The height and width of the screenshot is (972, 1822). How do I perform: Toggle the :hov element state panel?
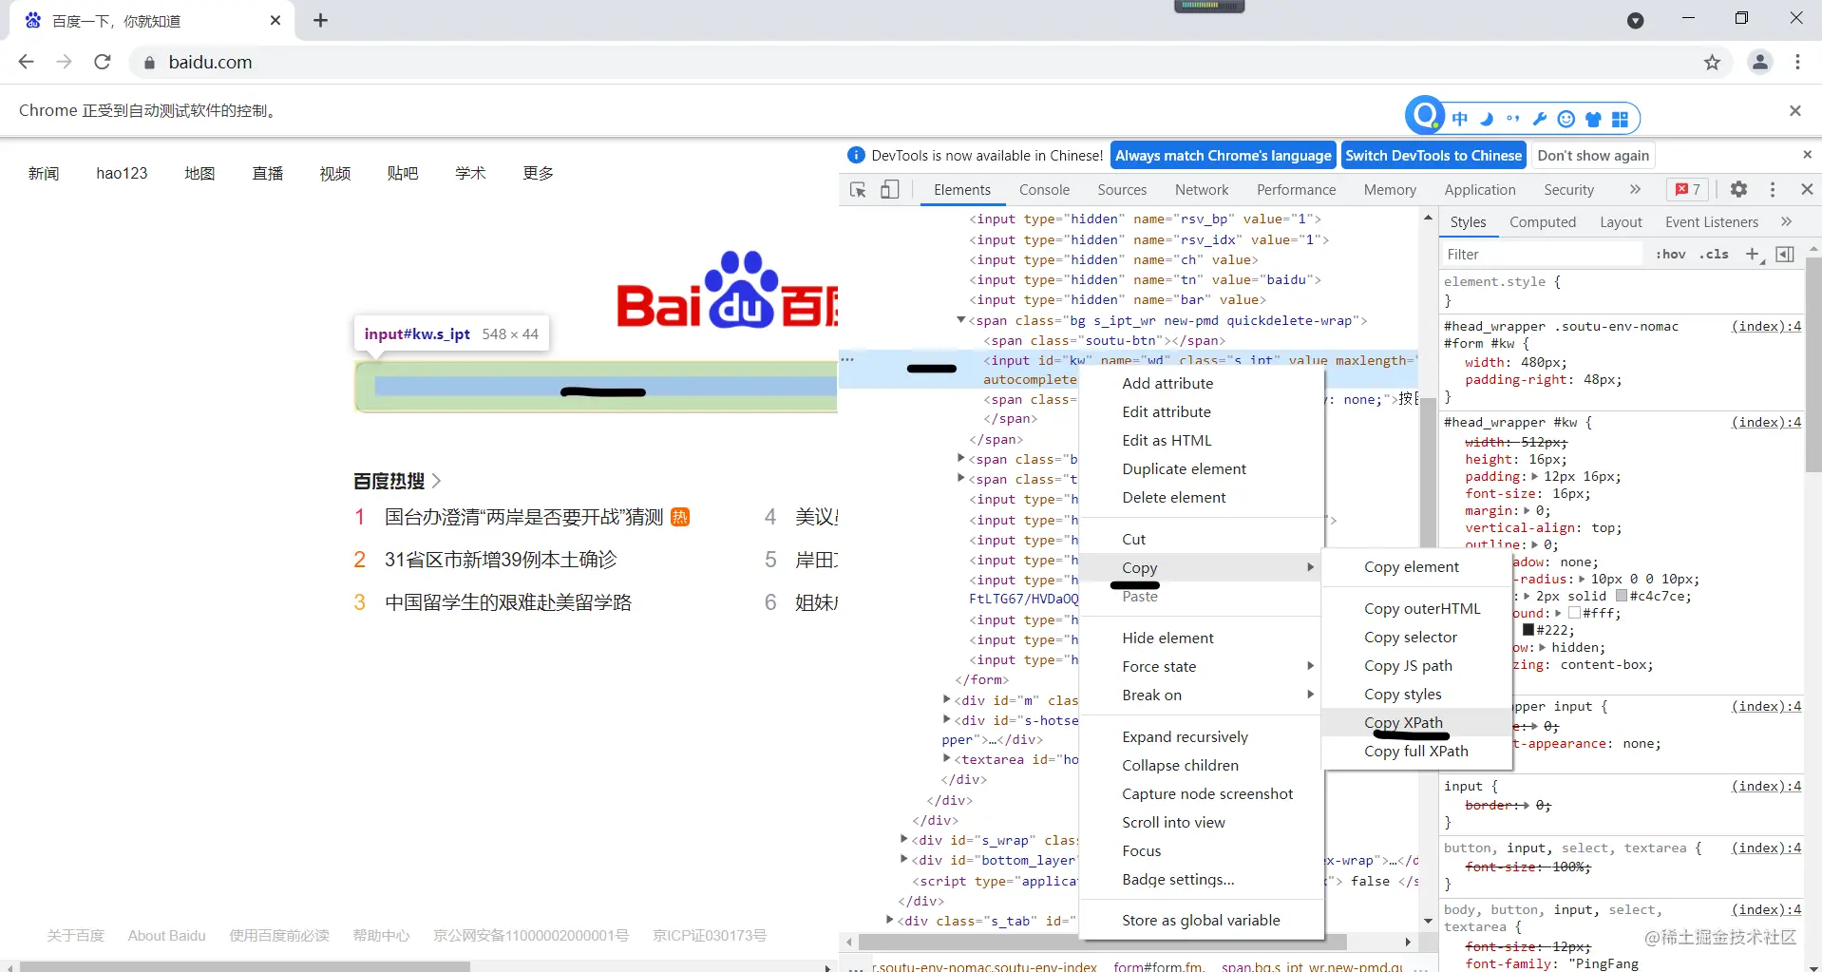(x=1670, y=254)
